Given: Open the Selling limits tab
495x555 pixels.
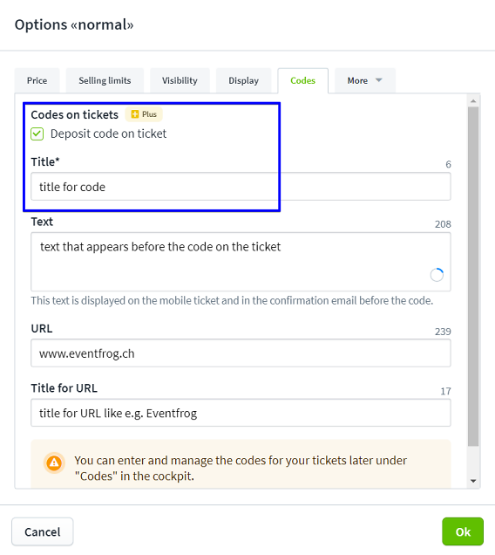Looking at the screenshot, I should tap(105, 80).
